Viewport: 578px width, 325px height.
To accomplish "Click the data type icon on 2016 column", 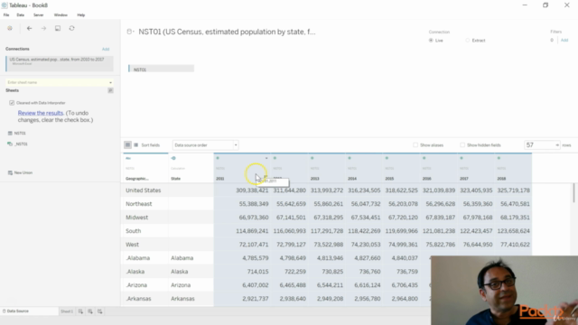I will pyautogui.click(x=424, y=158).
